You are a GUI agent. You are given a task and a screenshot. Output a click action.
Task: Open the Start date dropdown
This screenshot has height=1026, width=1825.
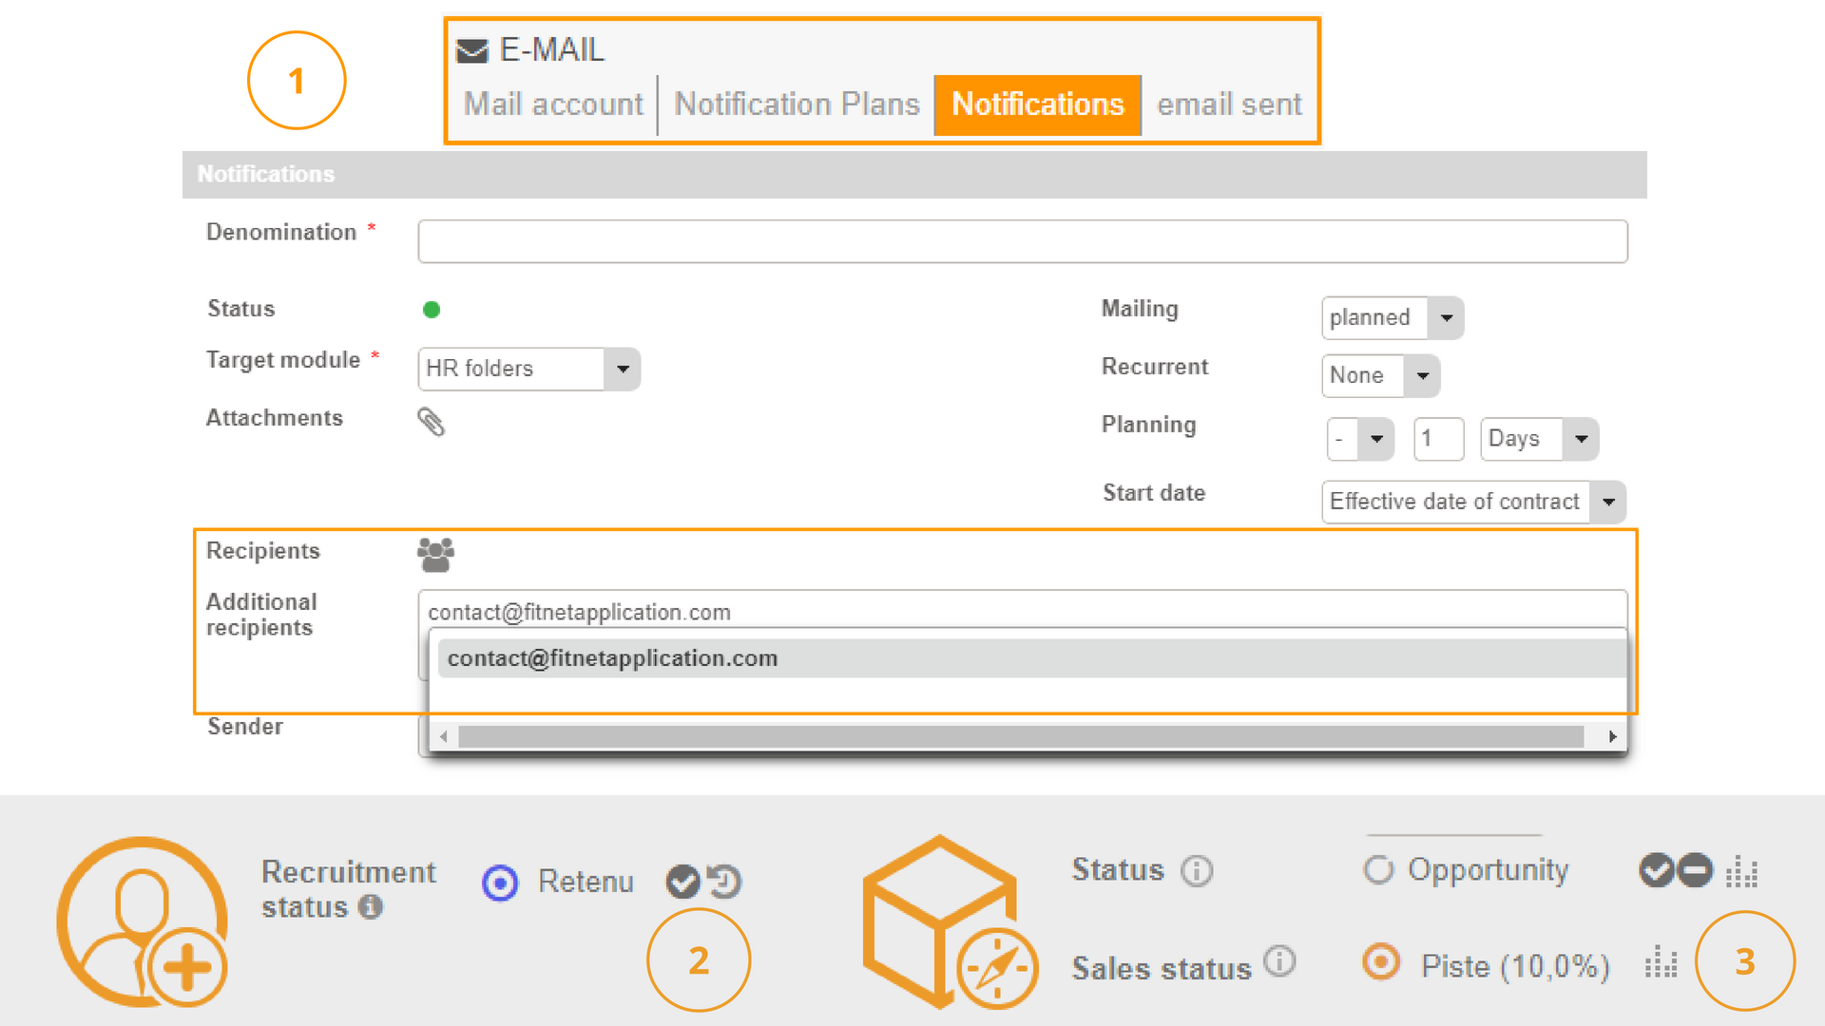(x=1608, y=502)
